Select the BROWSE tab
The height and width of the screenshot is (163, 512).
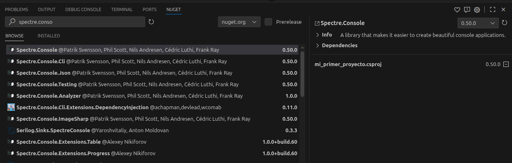point(14,36)
